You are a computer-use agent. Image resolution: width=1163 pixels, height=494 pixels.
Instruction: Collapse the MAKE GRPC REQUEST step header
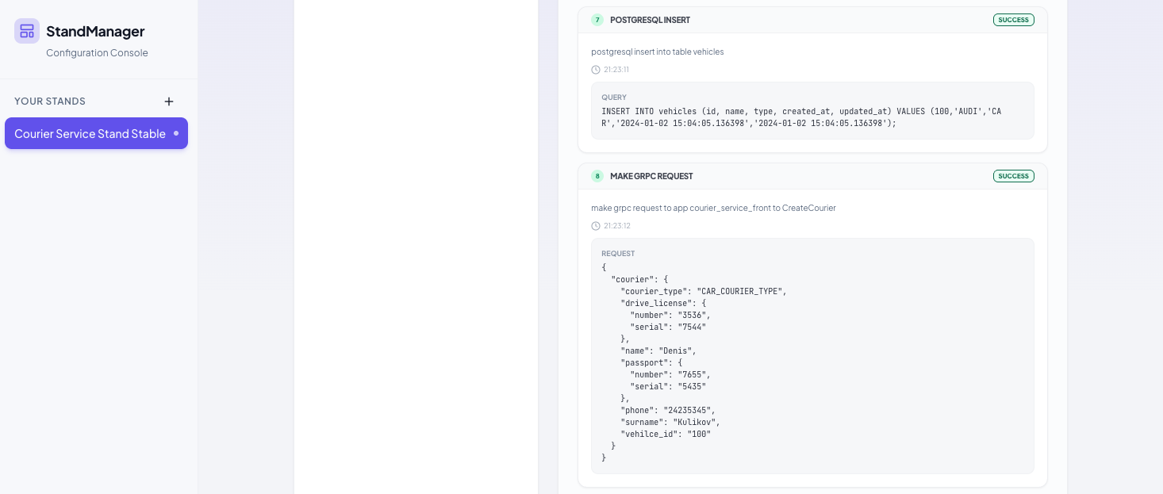pyautogui.click(x=793, y=176)
